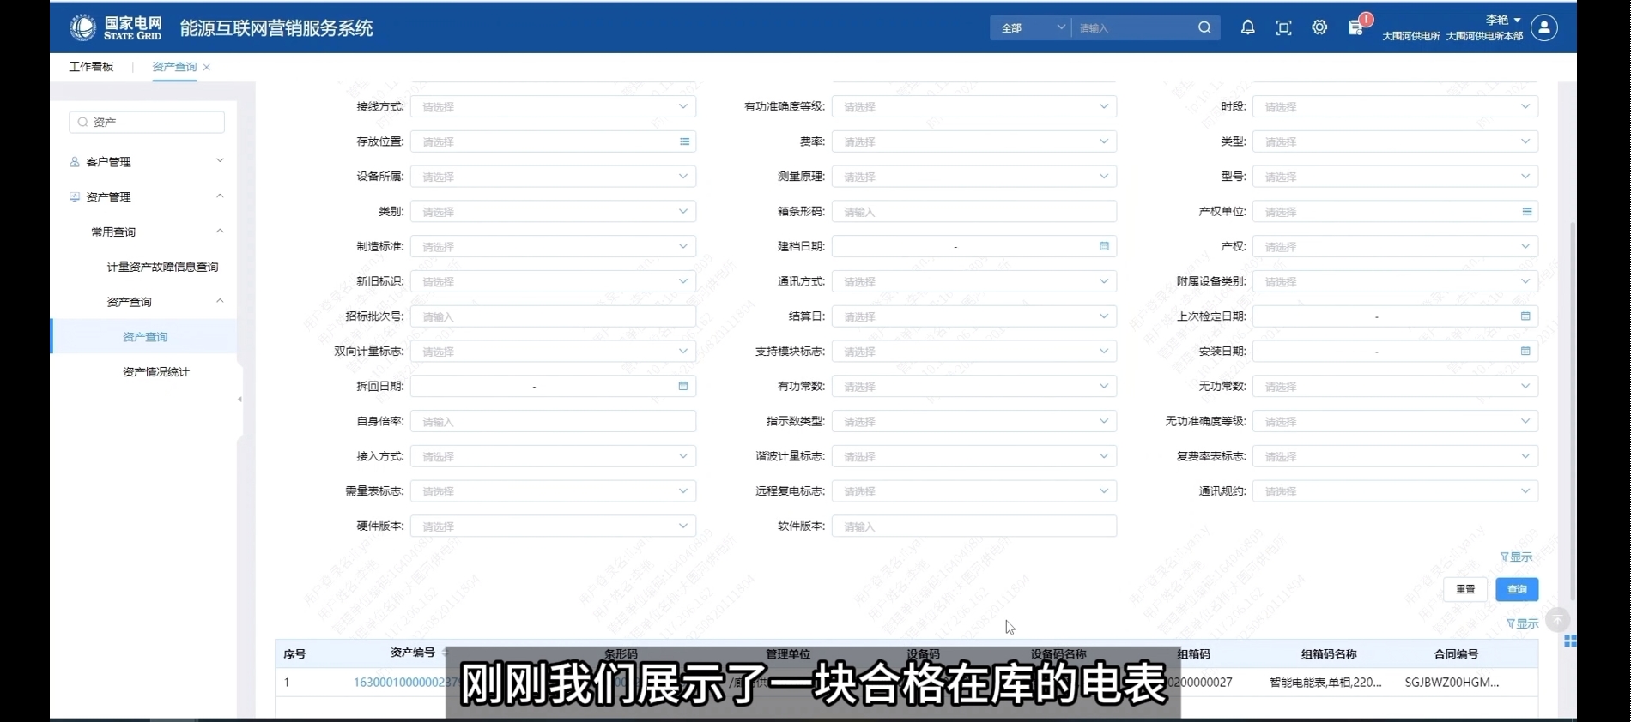Screen dimensions: 1631x722
Task: Open the 存放位置 list picker icon
Action: (684, 141)
